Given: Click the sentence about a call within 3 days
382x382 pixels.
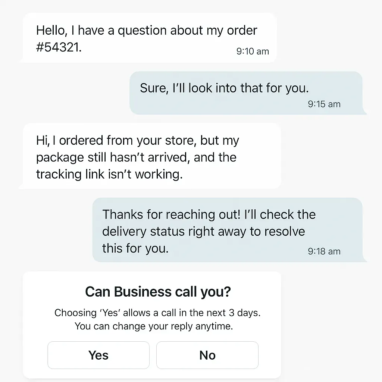Looking at the screenshot, I should [158, 313].
